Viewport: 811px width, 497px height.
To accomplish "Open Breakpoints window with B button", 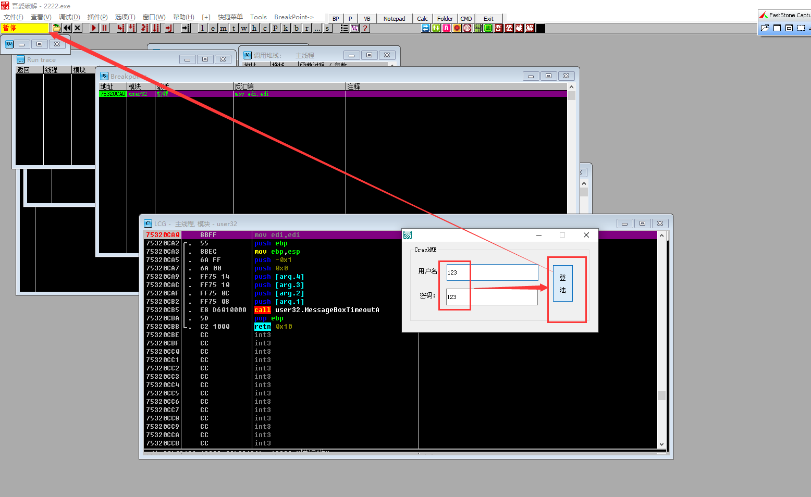I will coord(296,28).
